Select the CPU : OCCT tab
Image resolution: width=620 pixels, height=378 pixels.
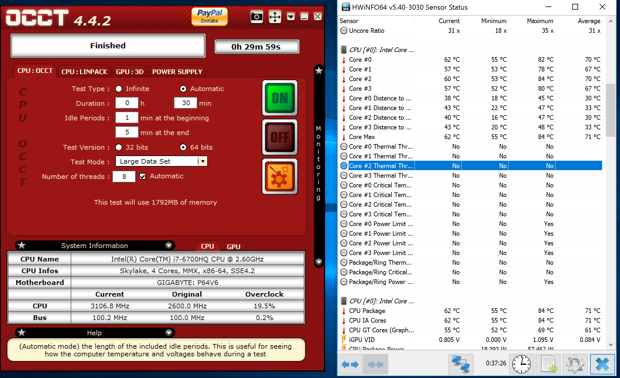click(x=35, y=71)
